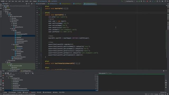
Task: Click the Git commit checkmark icon
Action: tap(155, 1)
